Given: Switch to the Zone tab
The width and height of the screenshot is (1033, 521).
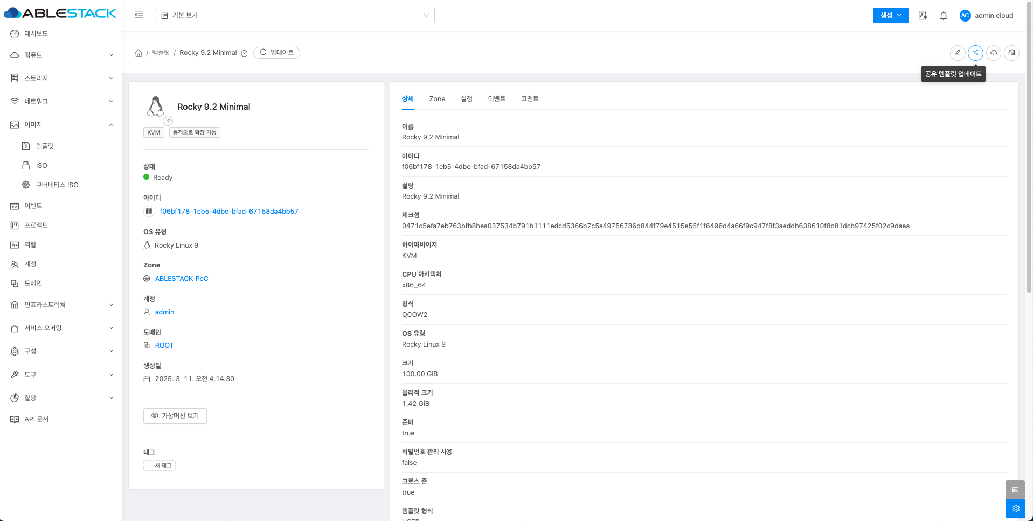Looking at the screenshot, I should point(437,98).
